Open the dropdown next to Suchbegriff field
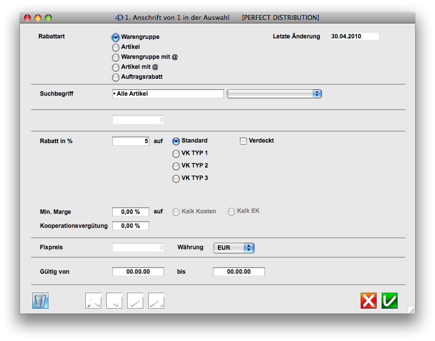The width and height of the screenshot is (435, 341). (x=274, y=94)
